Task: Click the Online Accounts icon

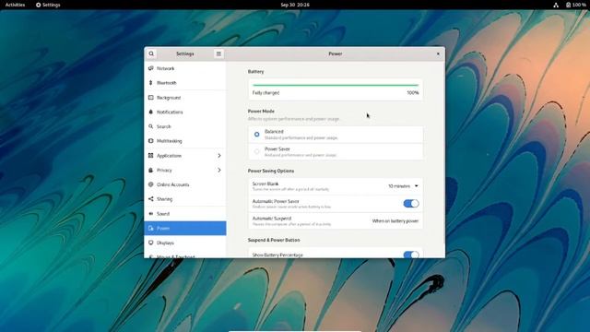Action: coord(151,184)
